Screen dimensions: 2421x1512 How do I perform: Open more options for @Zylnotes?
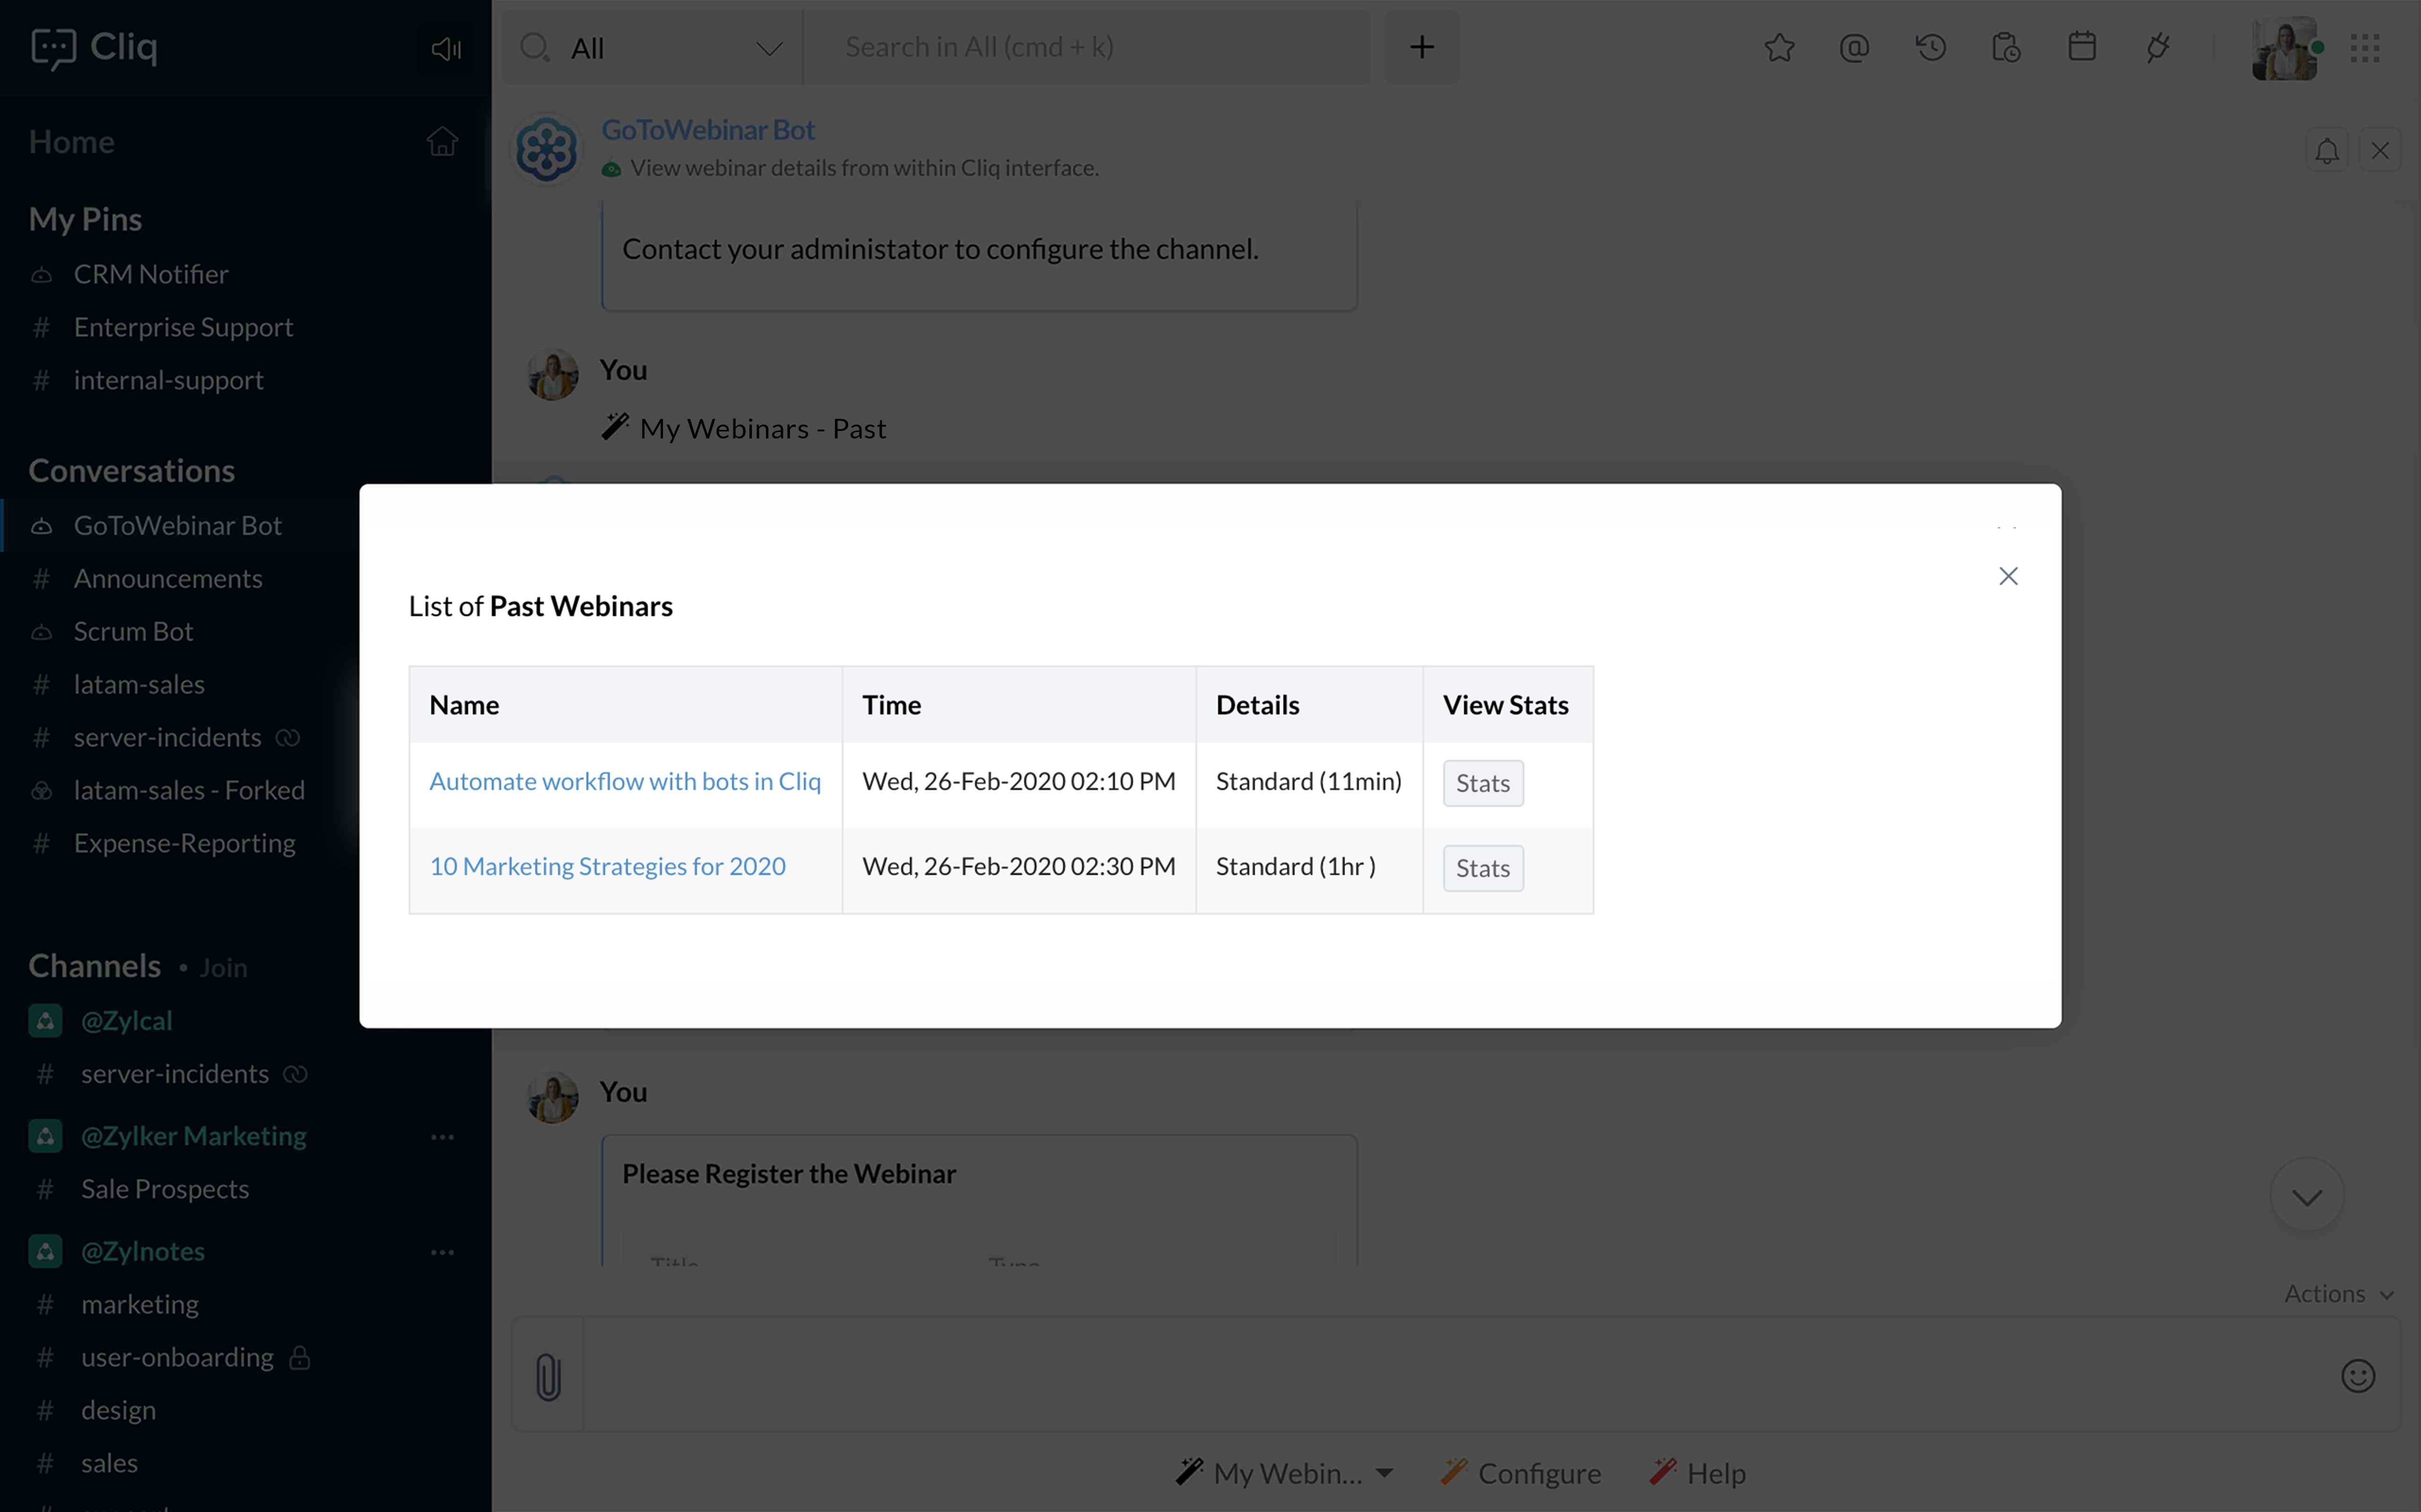442,1252
